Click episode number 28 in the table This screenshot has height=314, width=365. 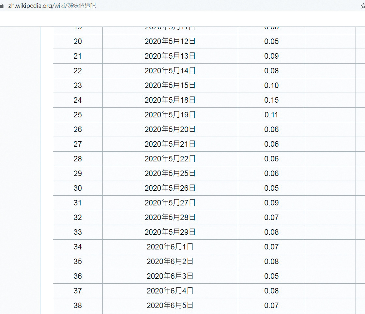click(78, 159)
